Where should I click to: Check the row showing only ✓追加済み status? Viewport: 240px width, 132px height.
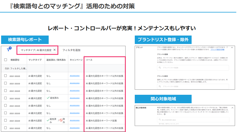[x=6, y=98]
